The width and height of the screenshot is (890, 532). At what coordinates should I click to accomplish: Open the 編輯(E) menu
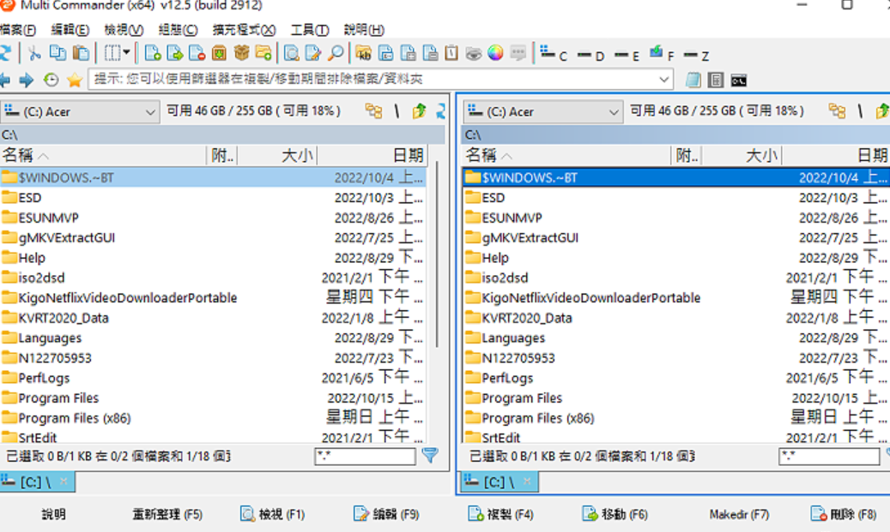click(x=70, y=29)
